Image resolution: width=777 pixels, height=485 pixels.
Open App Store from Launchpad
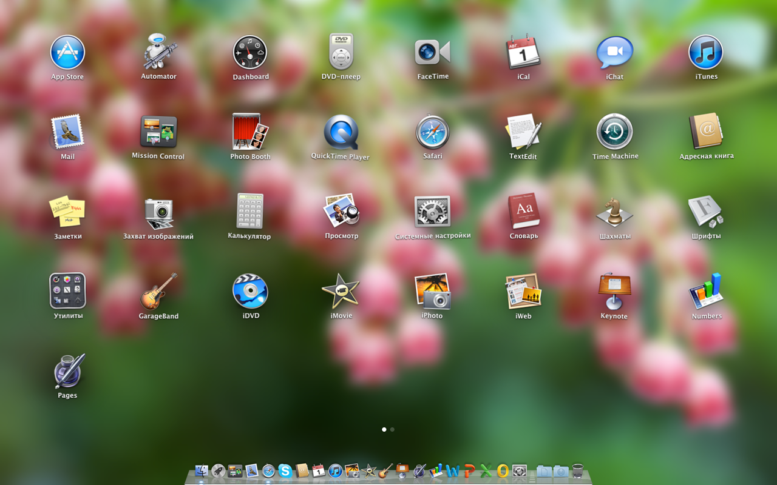pyautogui.click(x=67, y=52)
